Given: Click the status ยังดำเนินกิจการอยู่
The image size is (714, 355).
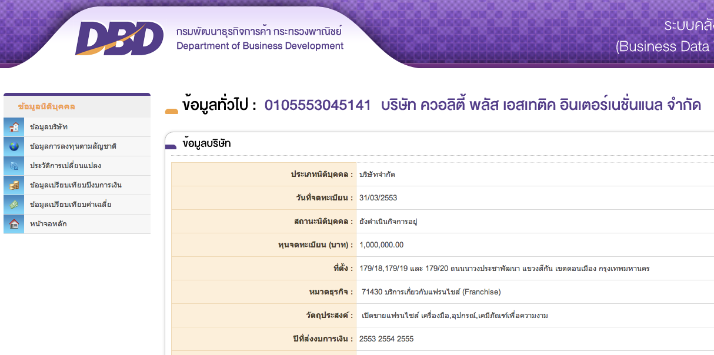Looking at the screenshot, I should [388, 222].
